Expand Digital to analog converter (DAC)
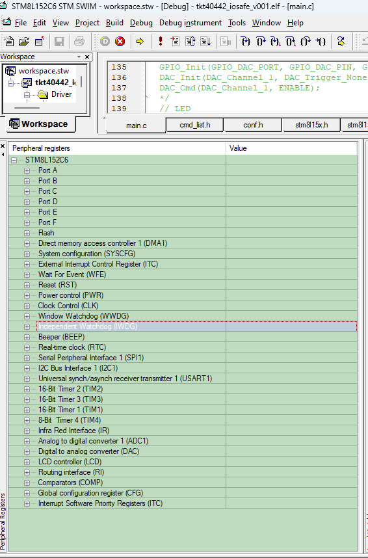 tap(27, 451)
